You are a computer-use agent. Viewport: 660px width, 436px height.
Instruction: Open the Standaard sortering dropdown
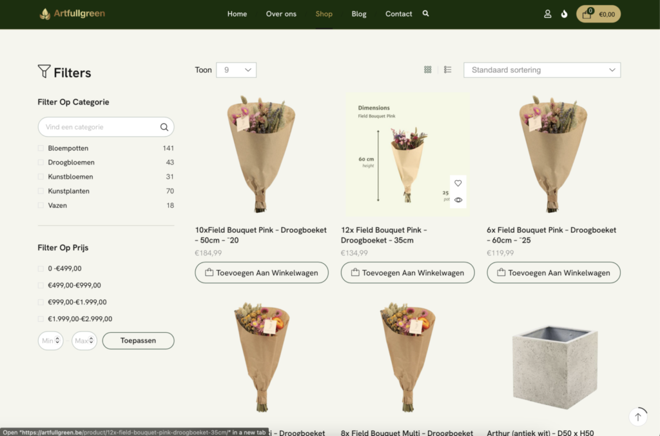click(x=541, y=70)
